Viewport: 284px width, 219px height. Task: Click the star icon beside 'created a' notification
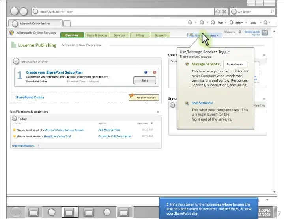pos(14,130)
